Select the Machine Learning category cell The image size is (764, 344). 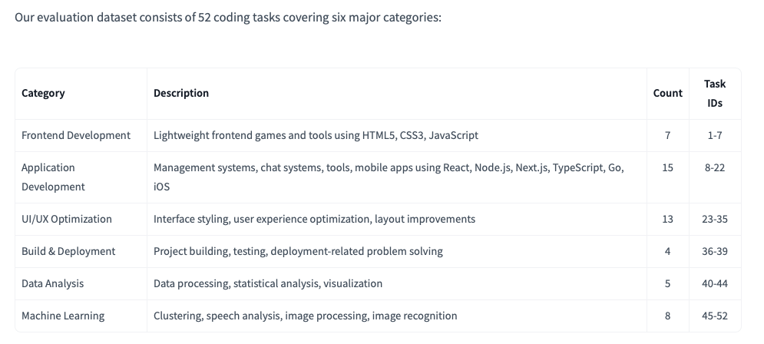coord(63,316)
